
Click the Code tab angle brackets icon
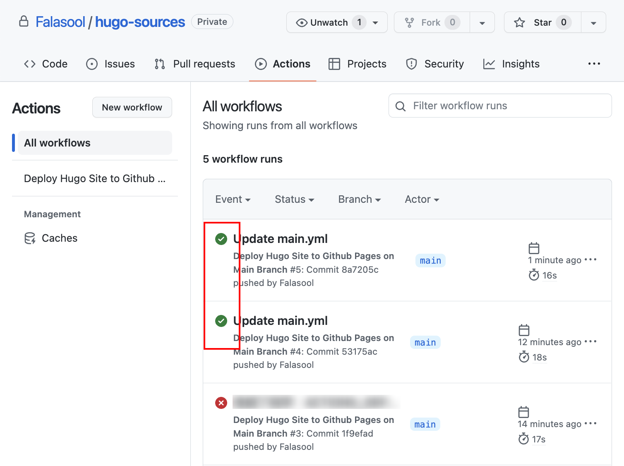coord(30,64)
